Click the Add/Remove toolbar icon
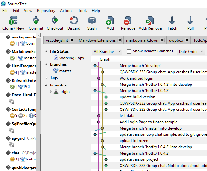This screenshot has width=207, height=171. click(x=150, y=20)
